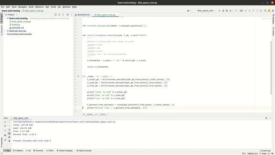
Task: Print the Run console output
Action: pos(9,137)
